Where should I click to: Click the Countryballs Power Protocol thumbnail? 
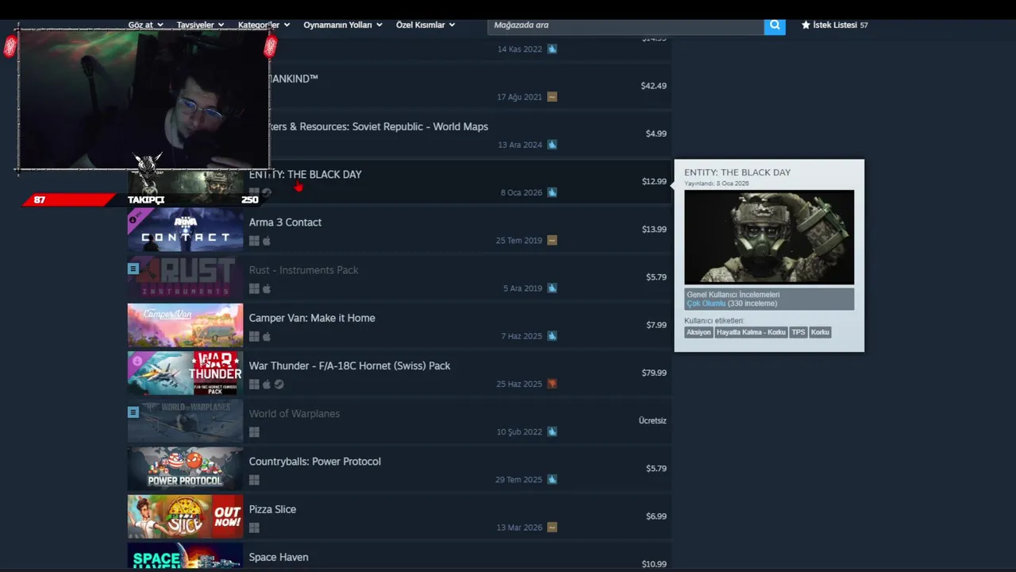click(186, 469)
